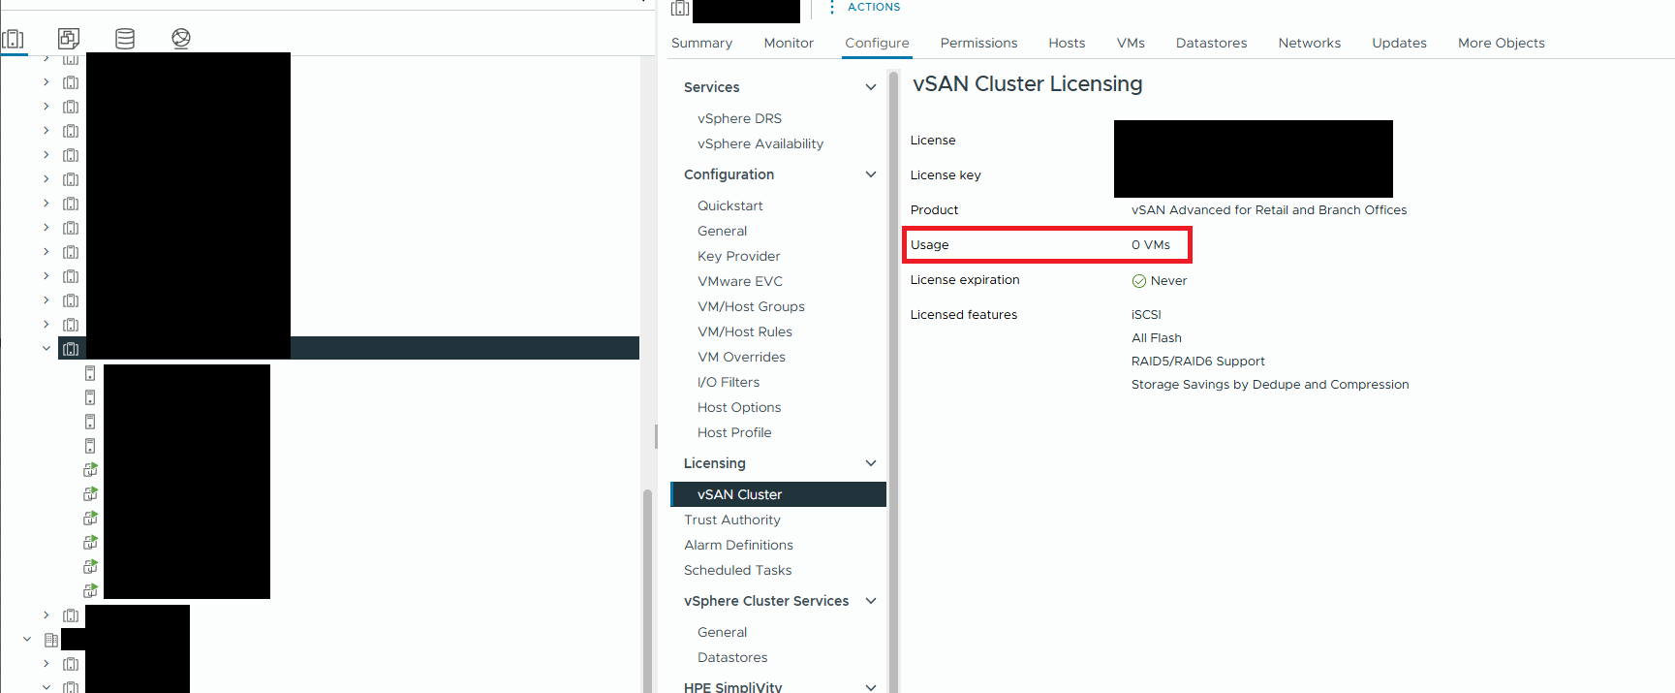Click the license expiration value 'Never'
Screen dimensions: 1675x693
(x=1168, y=281)
